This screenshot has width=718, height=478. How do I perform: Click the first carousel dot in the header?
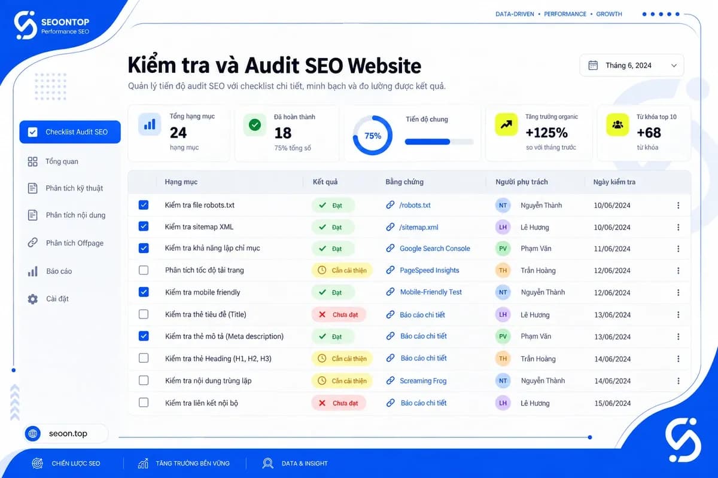(644, 14)
